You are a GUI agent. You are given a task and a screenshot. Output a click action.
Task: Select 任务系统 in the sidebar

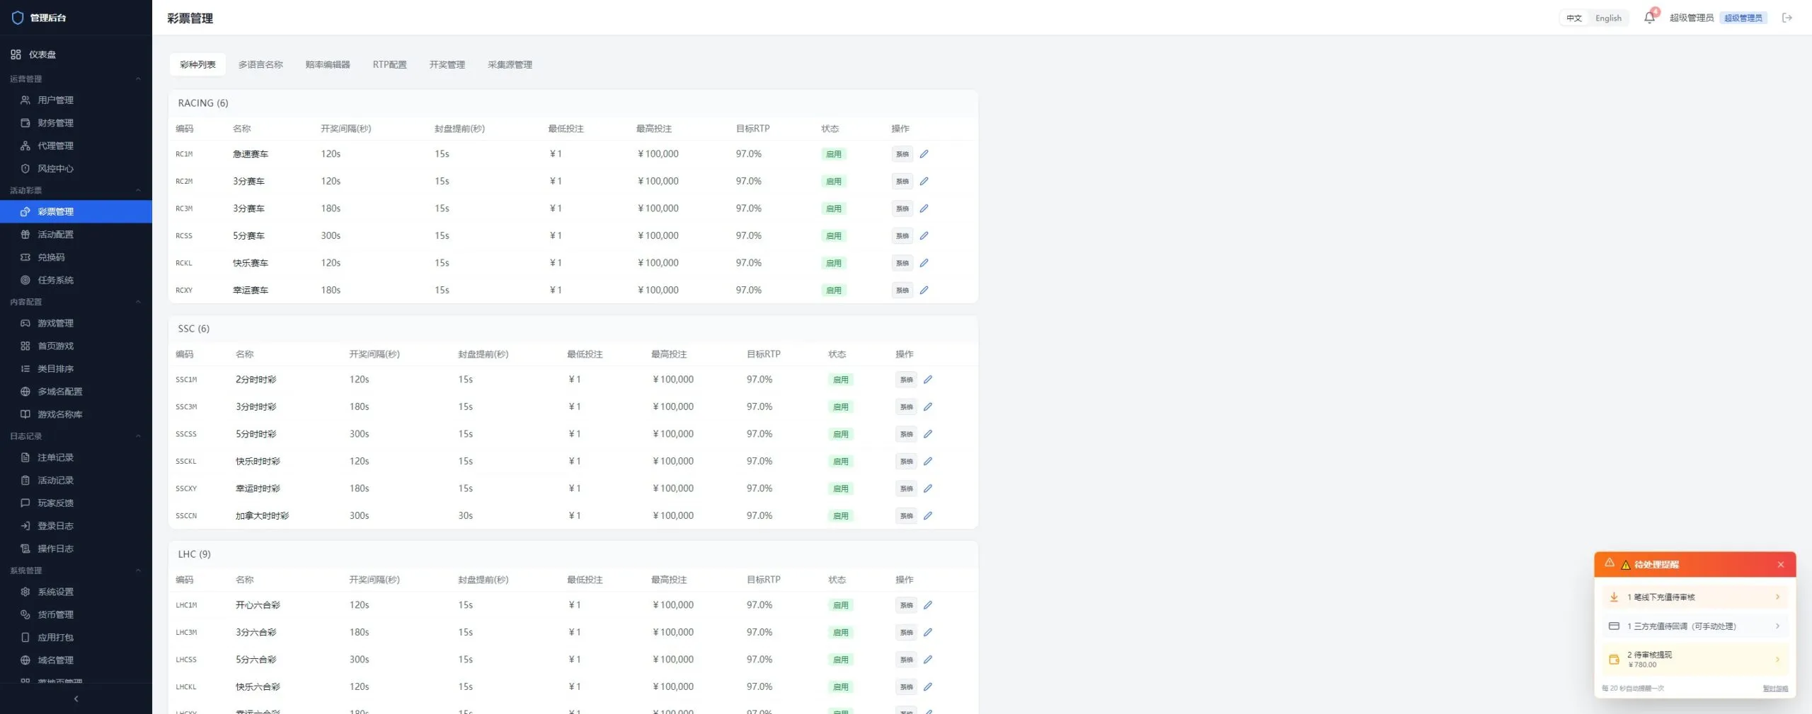click(76, 280)
